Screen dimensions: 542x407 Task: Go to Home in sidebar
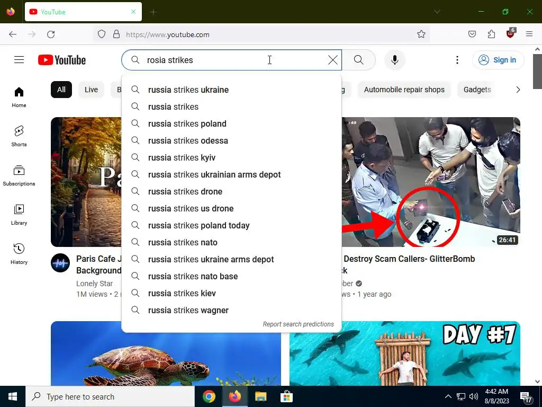[x=19, y=98]
